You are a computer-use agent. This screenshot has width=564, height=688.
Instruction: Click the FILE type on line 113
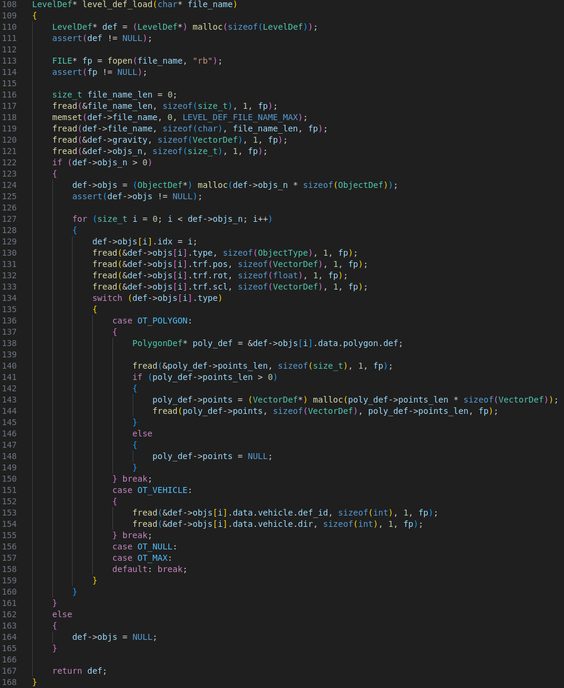pos(62,61)
